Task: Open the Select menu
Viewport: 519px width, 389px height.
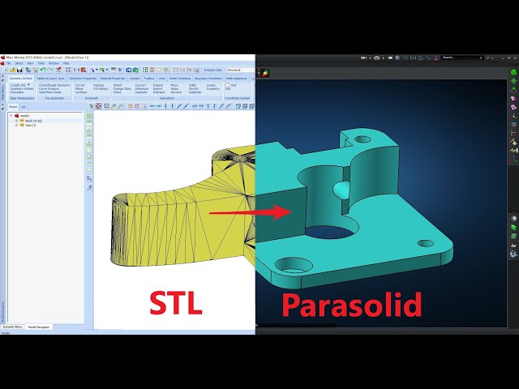Action: (x=19, y=63)
